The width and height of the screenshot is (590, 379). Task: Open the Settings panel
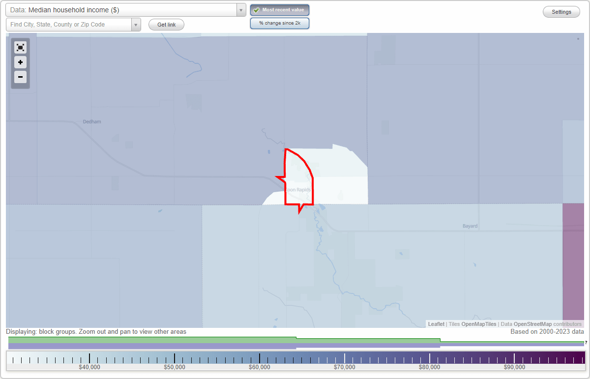[x=561, y=11]
